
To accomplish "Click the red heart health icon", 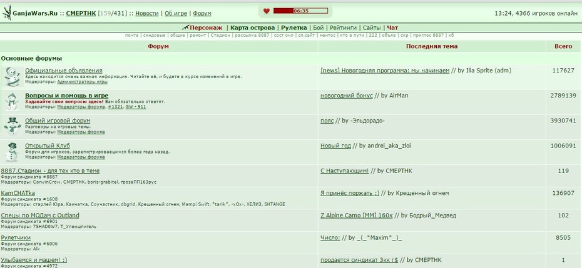I will coord(267,11).
